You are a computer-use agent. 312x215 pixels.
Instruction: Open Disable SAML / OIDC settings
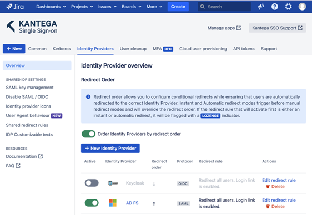(27, 97)
